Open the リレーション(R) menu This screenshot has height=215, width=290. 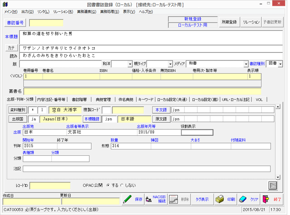63,12
